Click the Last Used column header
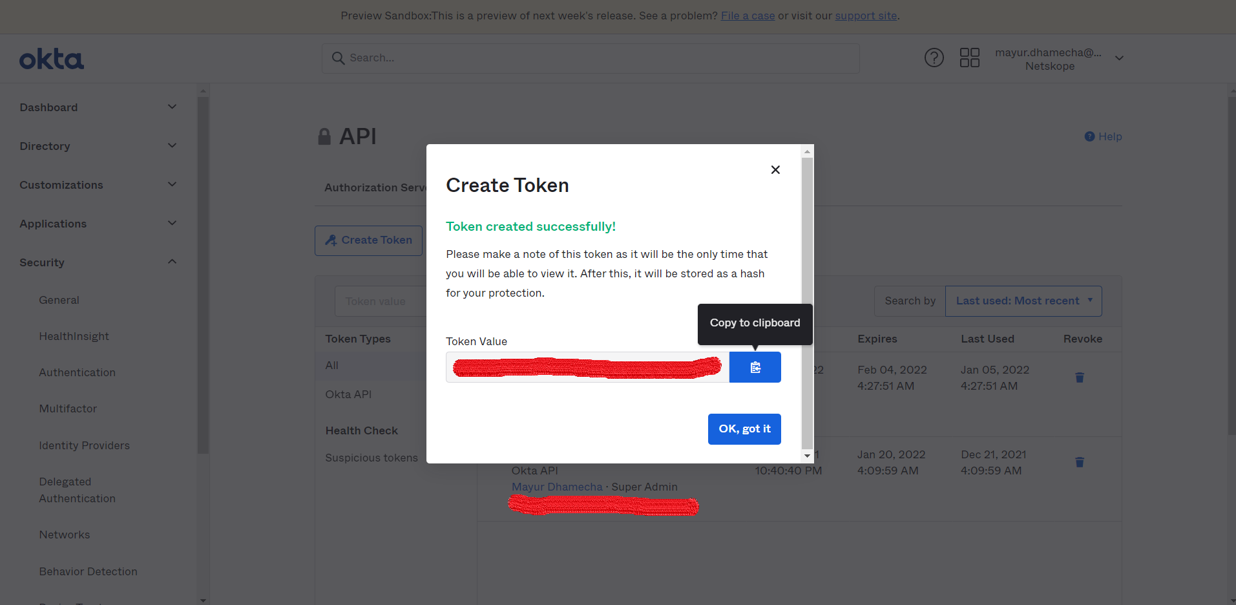The height and width of the screenshot is (605, 1236). click(x=987, y=339)
